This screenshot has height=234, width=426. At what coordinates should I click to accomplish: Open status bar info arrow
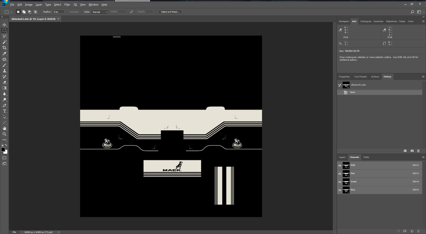[x=59, y=232]
